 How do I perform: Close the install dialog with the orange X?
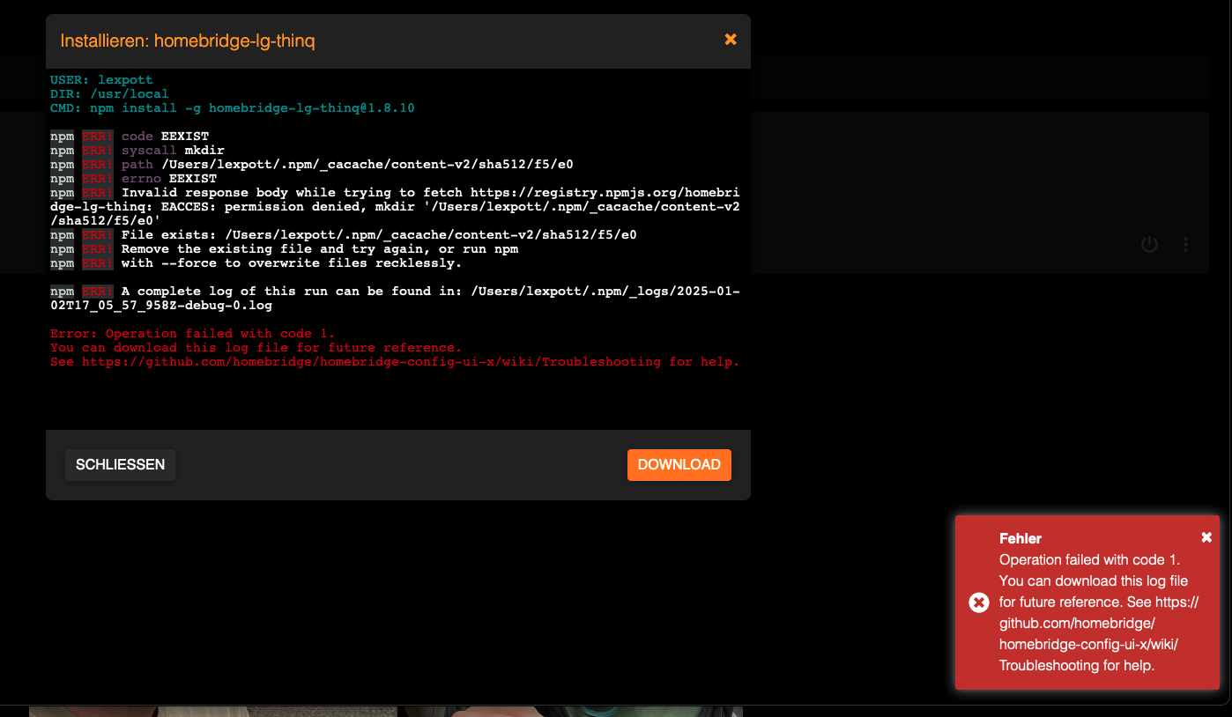(x=730, y=40)
